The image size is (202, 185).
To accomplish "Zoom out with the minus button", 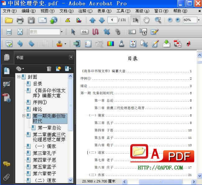I will [170, 20].
